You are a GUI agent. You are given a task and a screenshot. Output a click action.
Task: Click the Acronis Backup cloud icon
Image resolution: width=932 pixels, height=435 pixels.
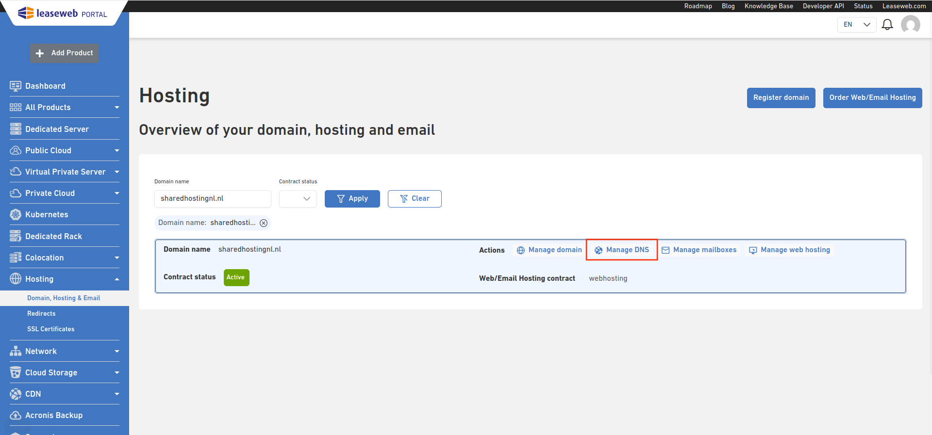(16, 415)
